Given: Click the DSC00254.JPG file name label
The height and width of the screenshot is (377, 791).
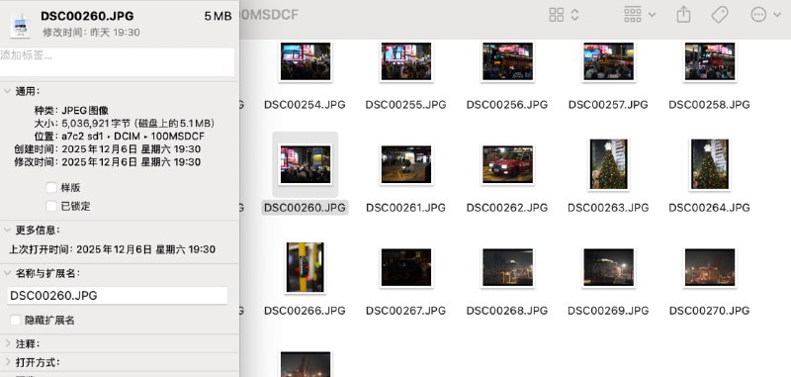Looking at the screenshot, I should [305, 105].
